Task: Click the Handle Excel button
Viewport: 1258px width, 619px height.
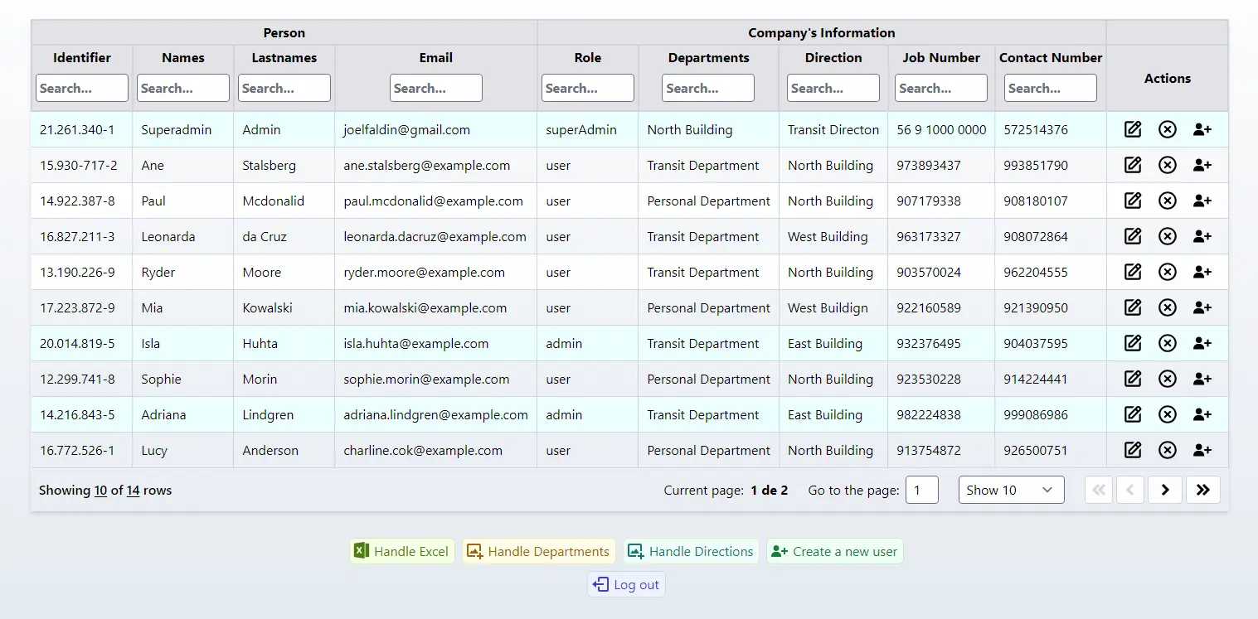Action: tap(401, 551)
